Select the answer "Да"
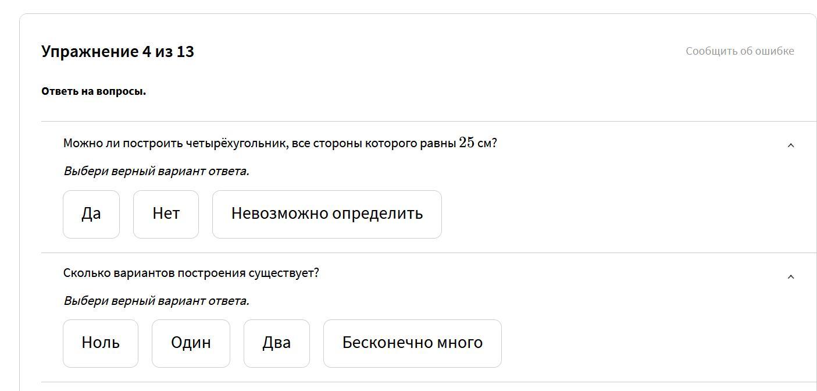Viewport: 817px width, 391px height. pos(91,214)
